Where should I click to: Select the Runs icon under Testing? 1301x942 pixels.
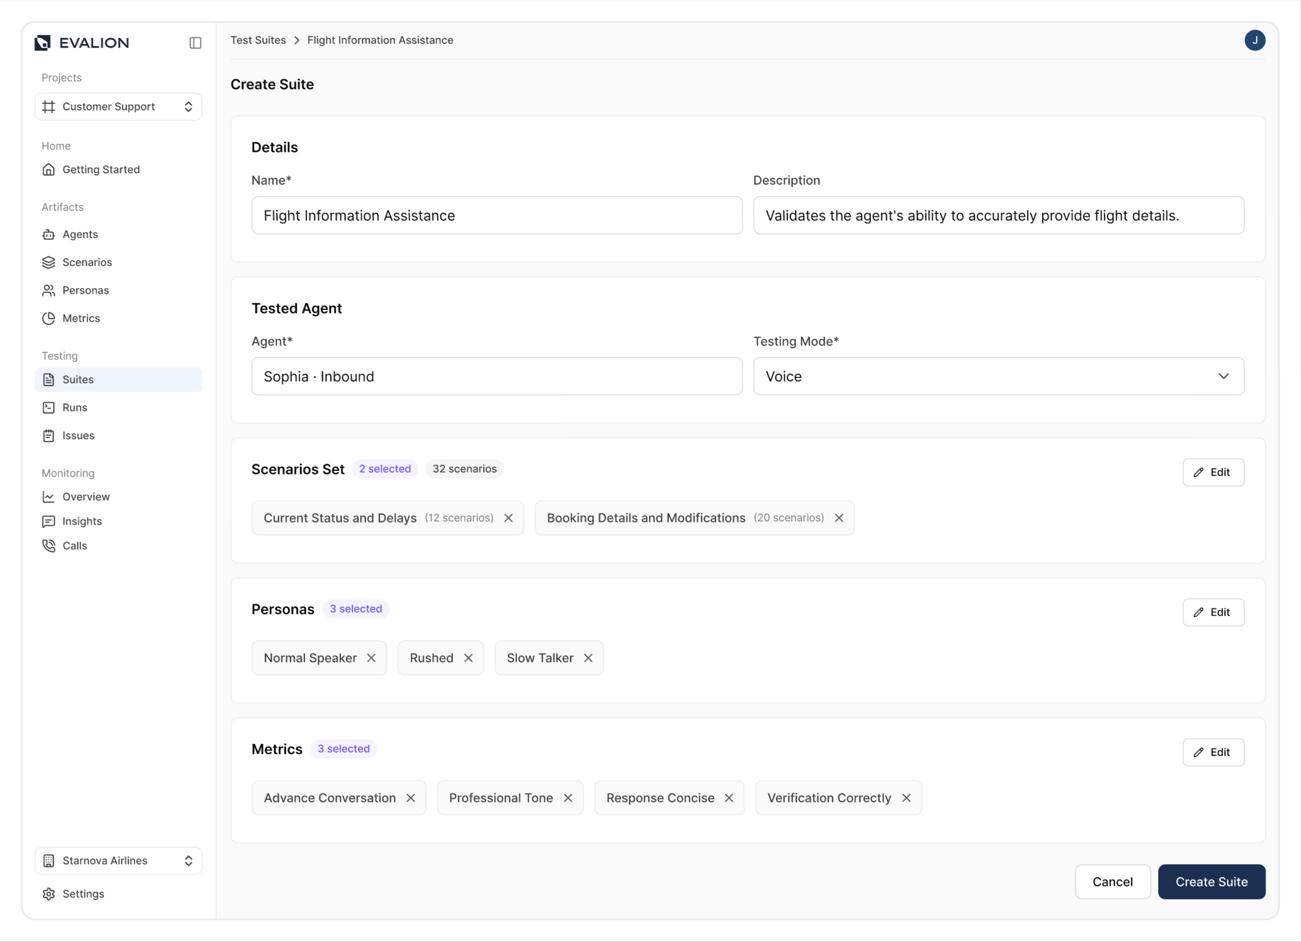[x=49, y=407]
